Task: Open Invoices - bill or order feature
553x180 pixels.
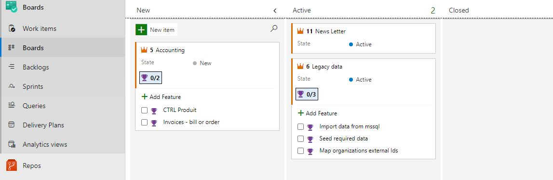Action: [x=191, y=123]
